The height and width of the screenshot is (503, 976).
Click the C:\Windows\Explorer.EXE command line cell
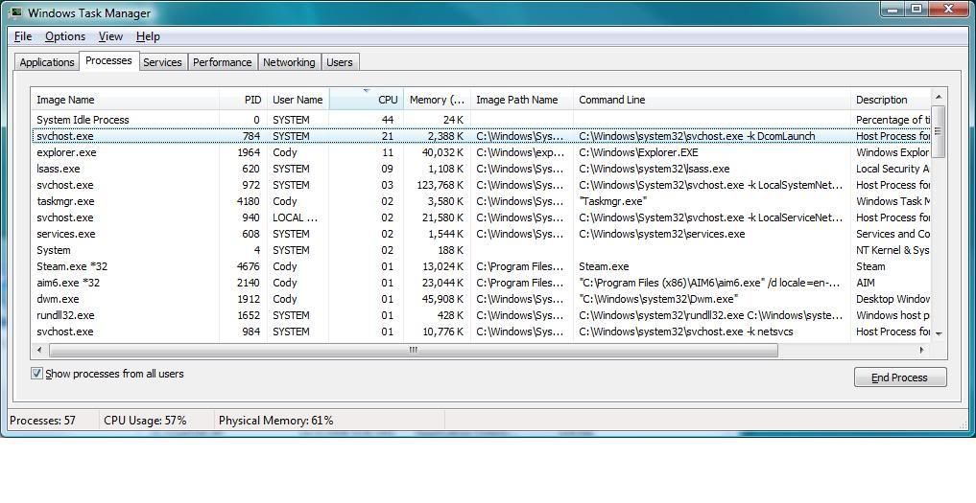(638, 152)
